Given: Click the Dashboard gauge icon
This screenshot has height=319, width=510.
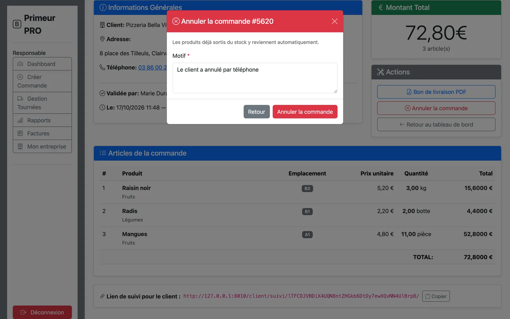Looking at the screenshot, I should [20, 64].
